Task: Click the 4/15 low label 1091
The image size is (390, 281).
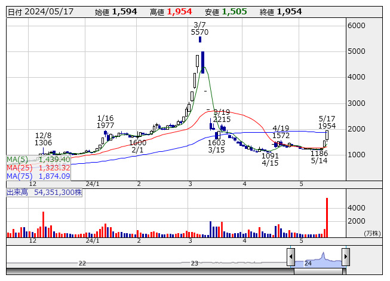Action: 270,155
